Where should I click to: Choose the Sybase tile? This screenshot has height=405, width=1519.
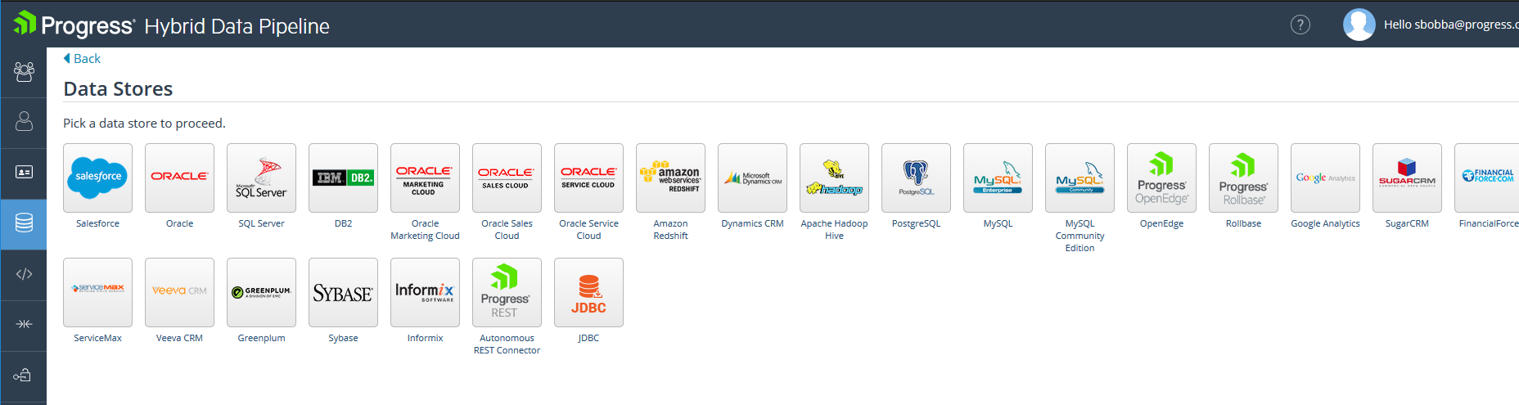(343, 292)
